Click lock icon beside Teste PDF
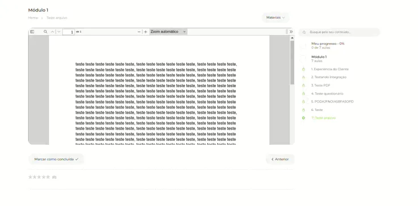The width and height of the screenshot is (418, 206). click(303, 85)
